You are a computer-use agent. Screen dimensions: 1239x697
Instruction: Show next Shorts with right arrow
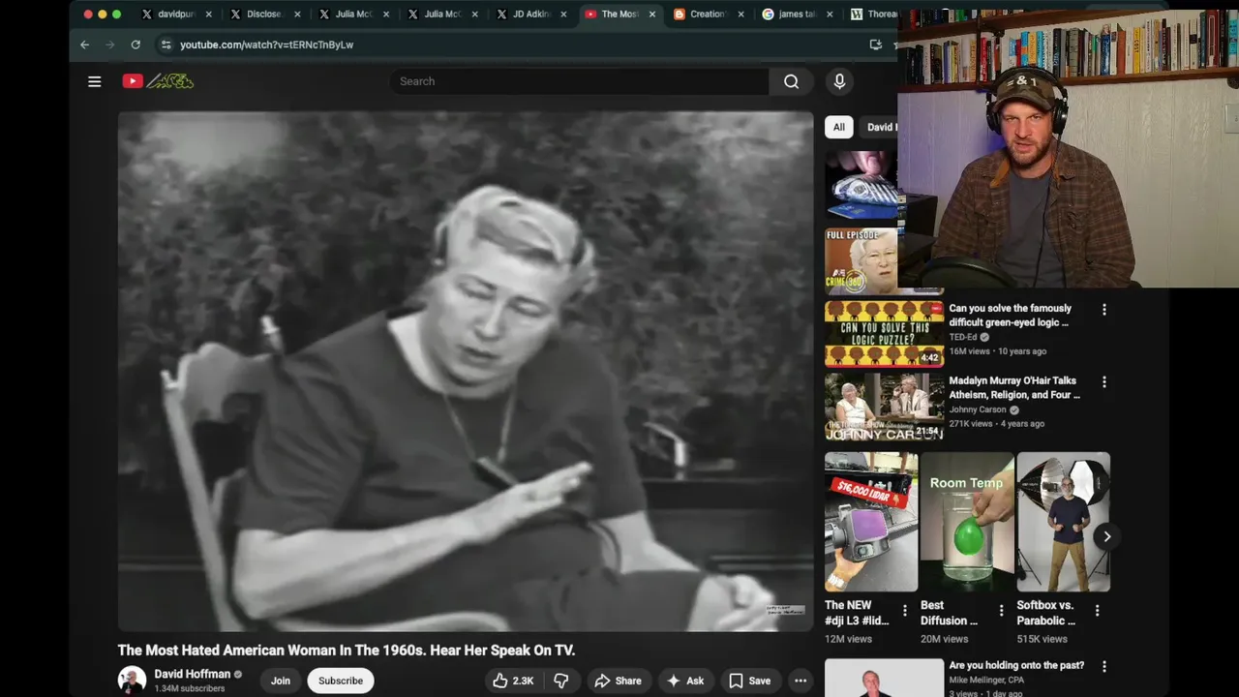point(1106,536)
